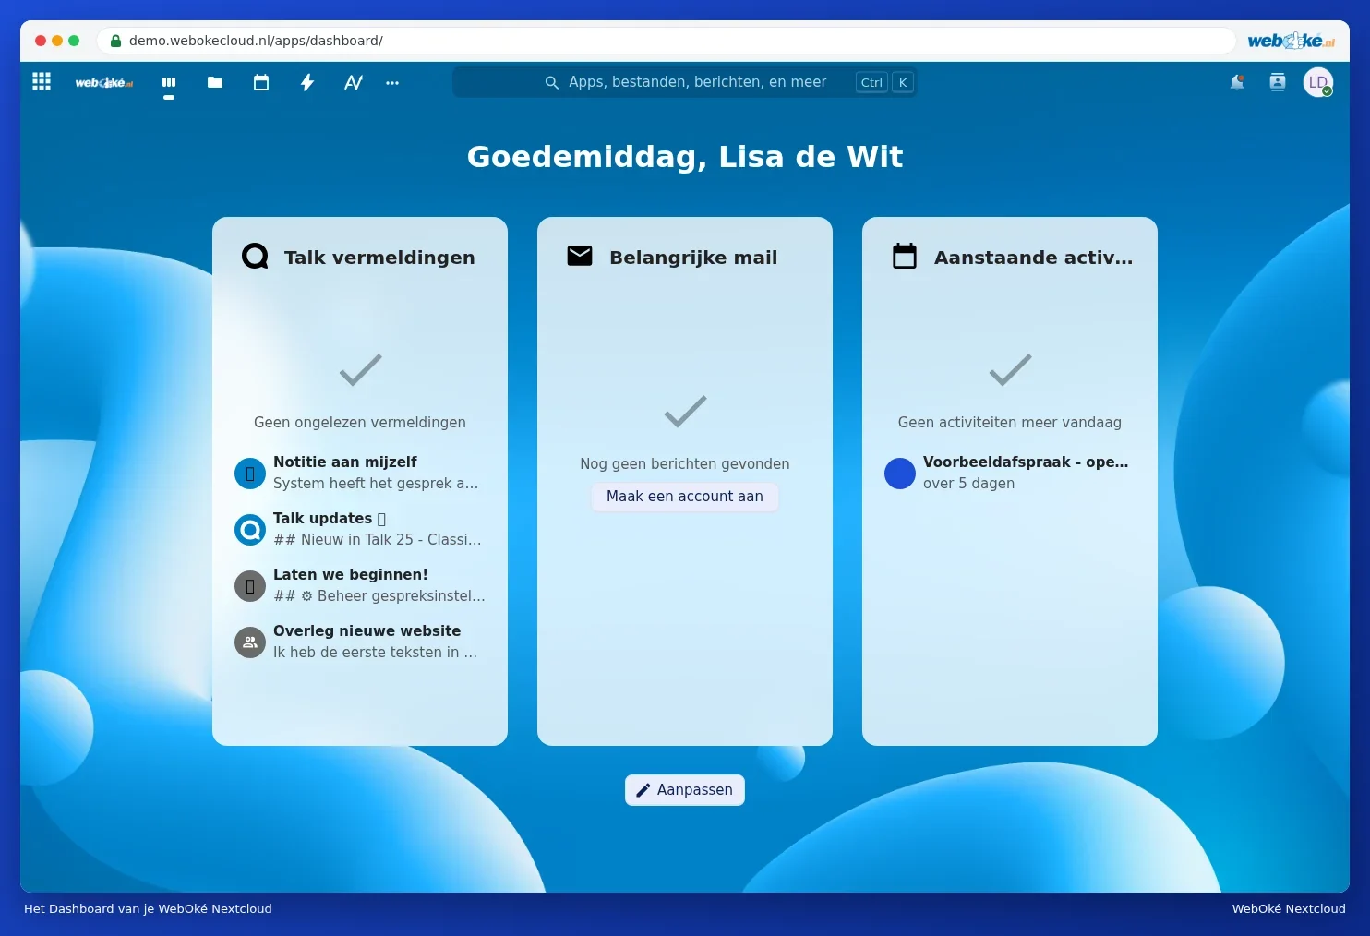Click the 'Talk vermeldingen' widget title

379,258
